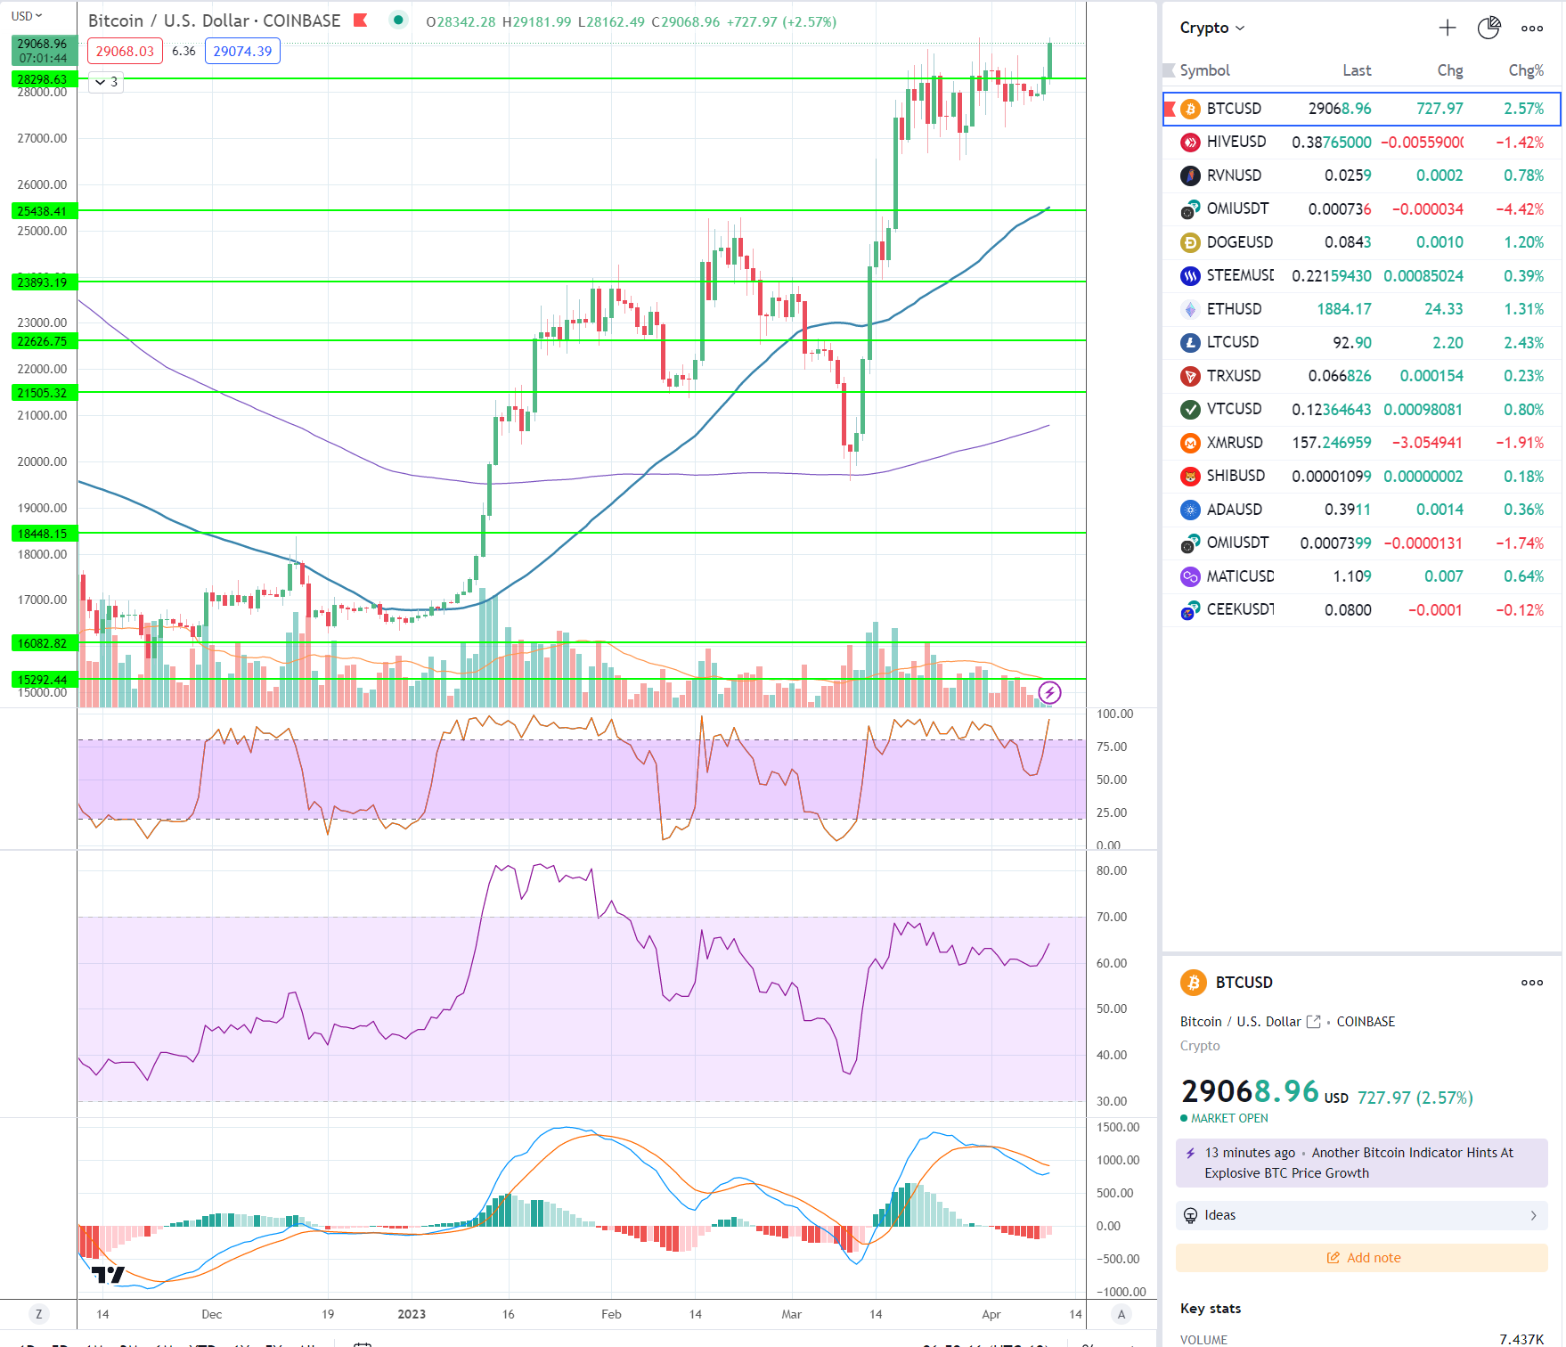Image resolution: width=1566 pixels, height=1347 pixels.
Task: Click the Add note button
Action: [1361, 1258]
